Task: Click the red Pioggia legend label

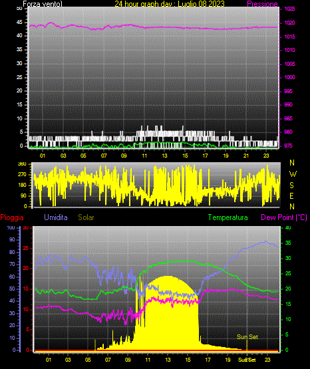Action: [12, 217]
